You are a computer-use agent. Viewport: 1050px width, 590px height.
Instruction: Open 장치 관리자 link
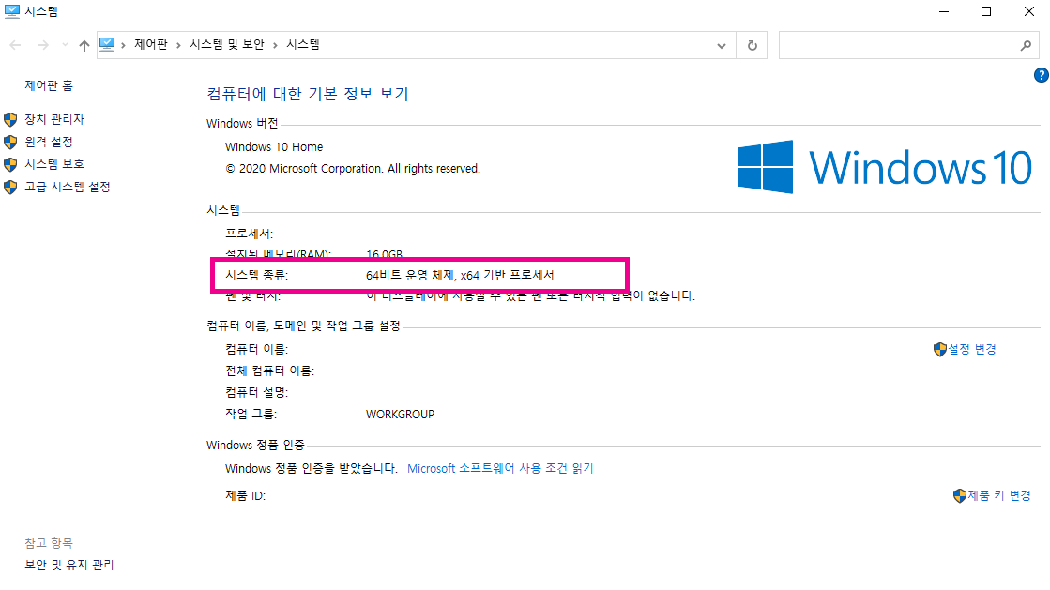(x=54, y=119)
